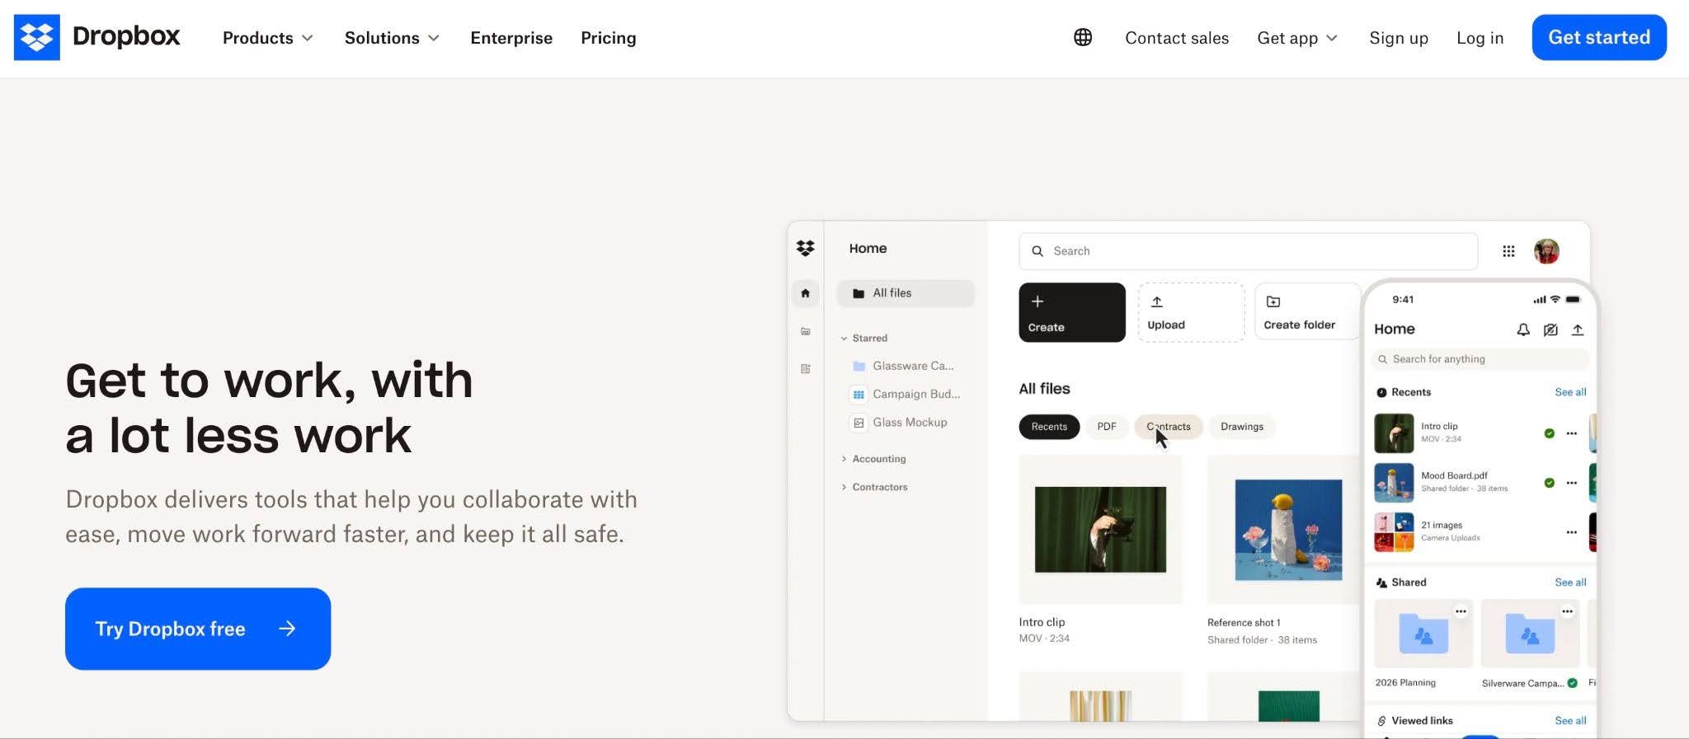1689x739 pixels.
Task: Click the edit icon beside bell on phone
Action: (x=1550, y=330)
